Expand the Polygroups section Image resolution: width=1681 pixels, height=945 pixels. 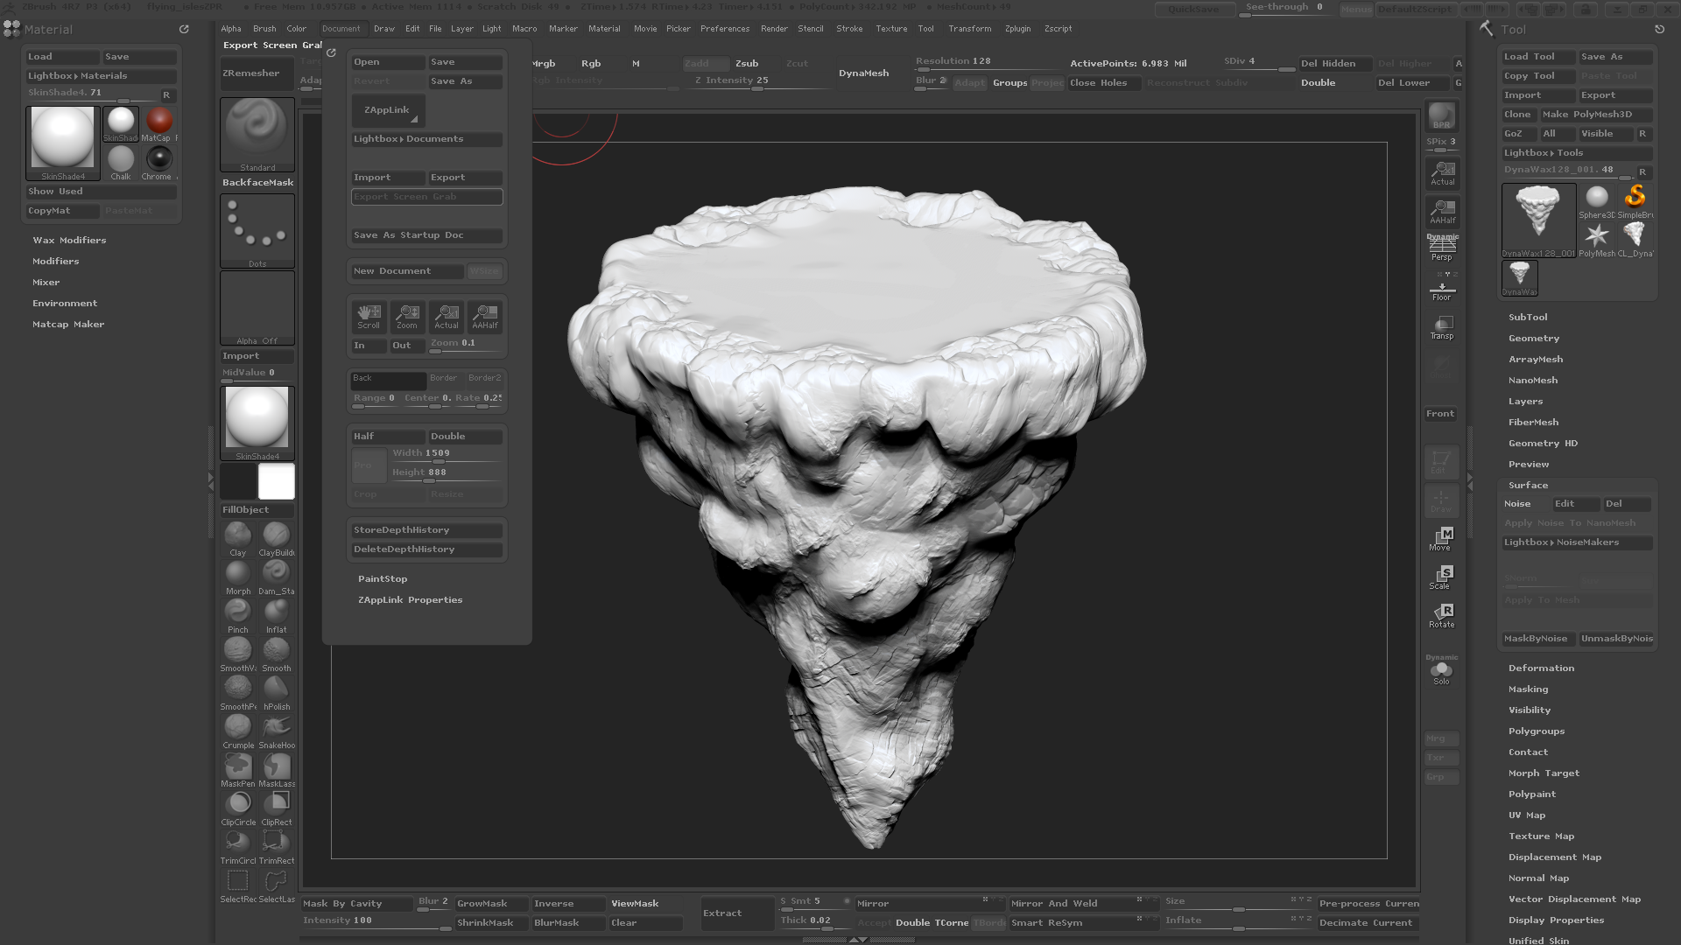pos(1537,731)
